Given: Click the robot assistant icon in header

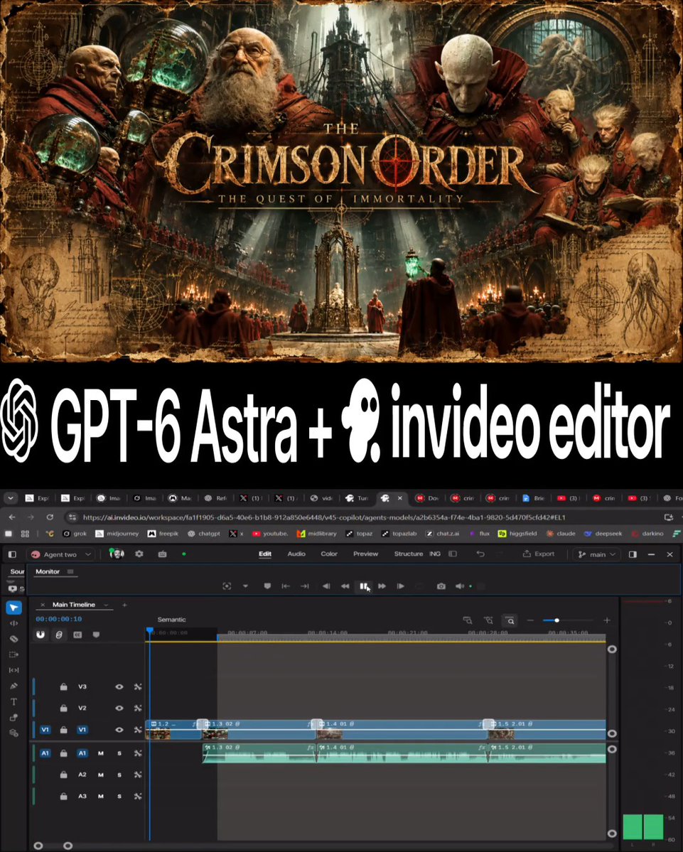Looking at the screenshot, I should (x=162, y=554).
